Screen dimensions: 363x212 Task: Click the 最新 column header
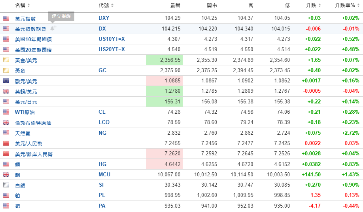coord(175,5)
